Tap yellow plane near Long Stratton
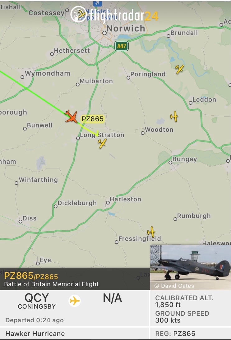Image resolution: width=231 pixels, height=340 pixels. click(102, 143)
